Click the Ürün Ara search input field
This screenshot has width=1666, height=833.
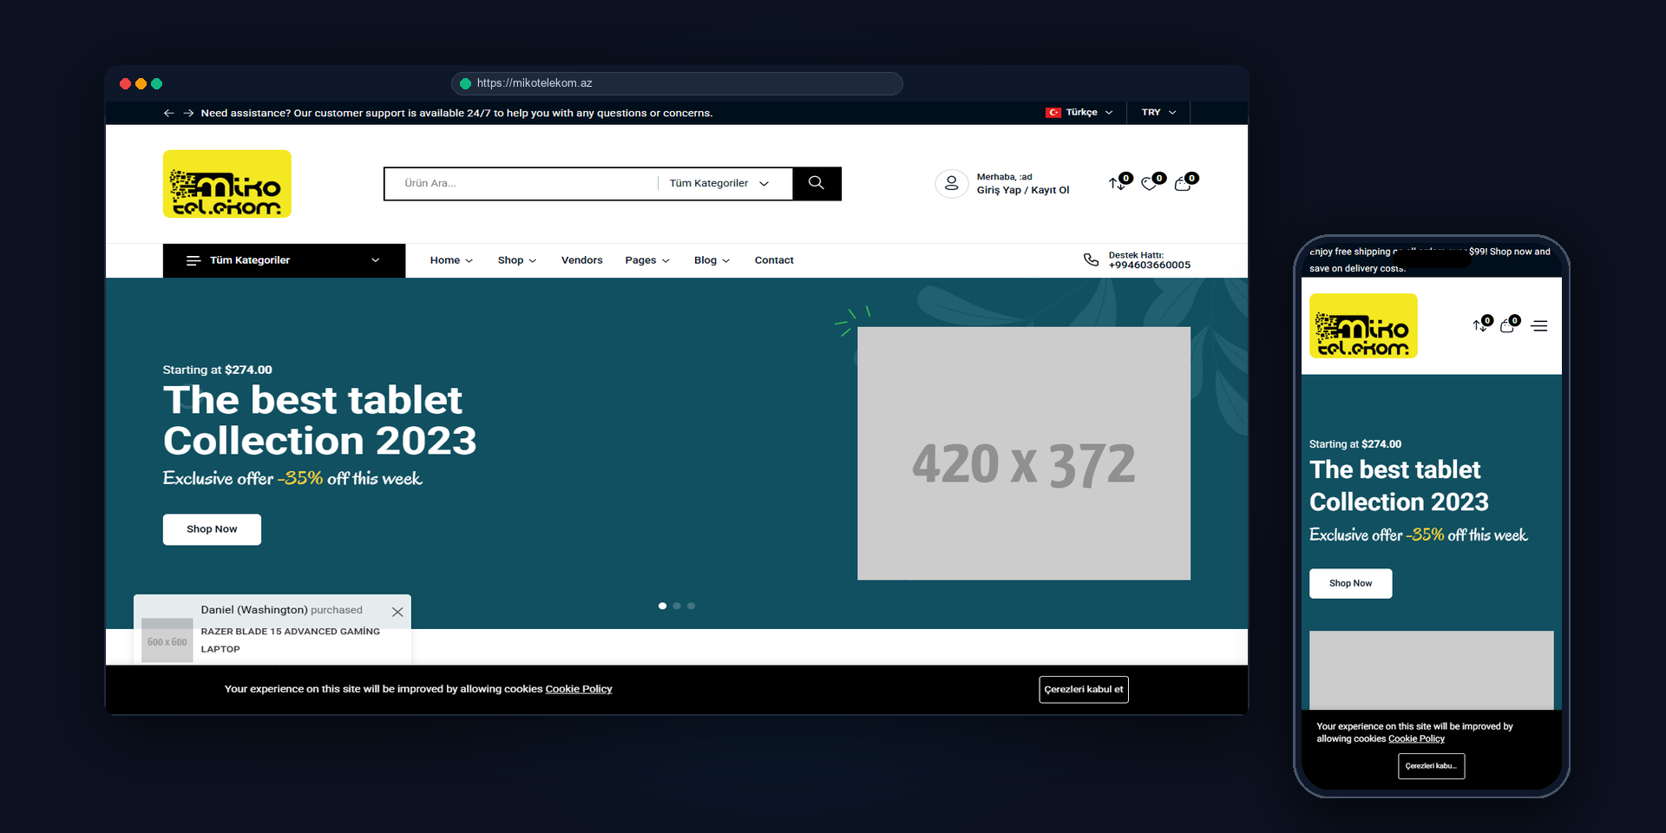521,183
